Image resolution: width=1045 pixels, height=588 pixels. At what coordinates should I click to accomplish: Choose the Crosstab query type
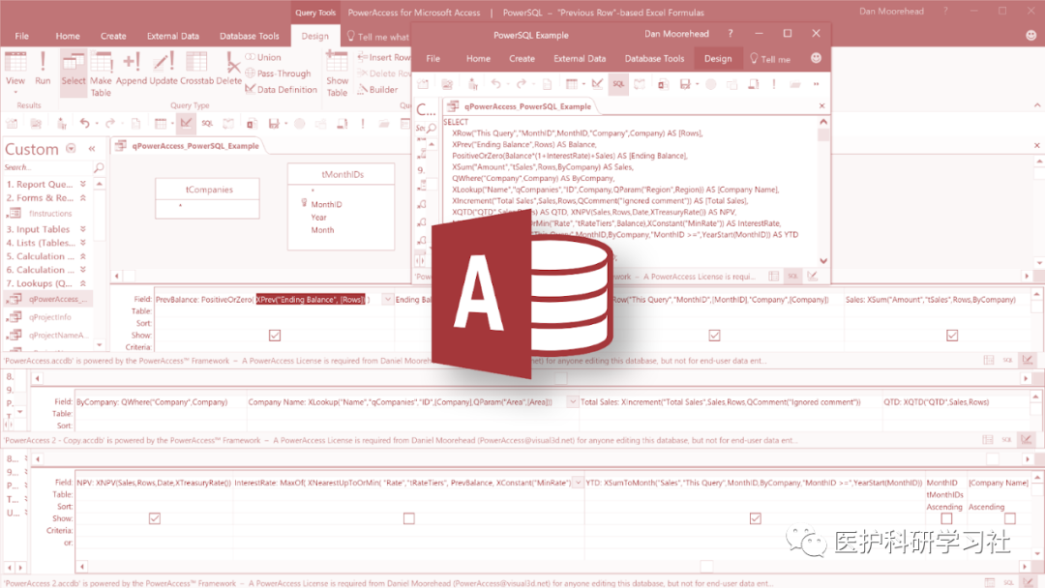tap(196, 69)
